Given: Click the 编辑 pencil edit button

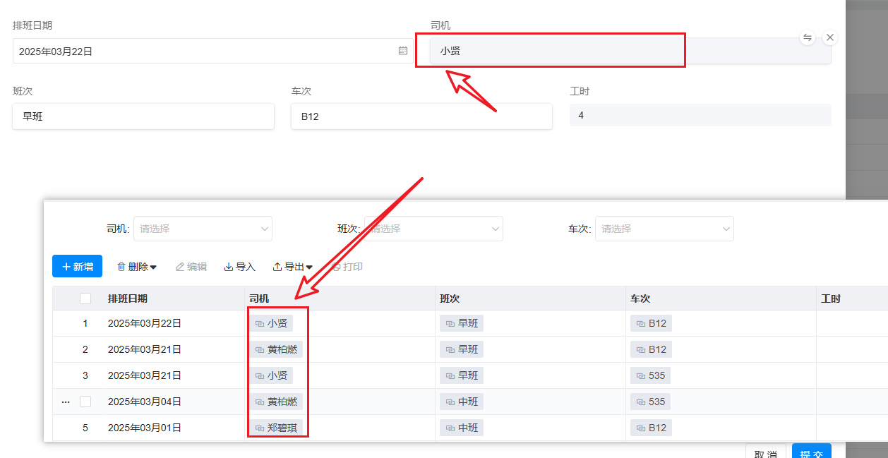Looking at the screenshot, I should [x=191, y=267].
